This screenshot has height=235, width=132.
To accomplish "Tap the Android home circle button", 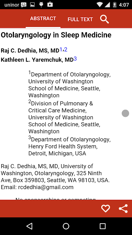I will click(x=66, y=226).
